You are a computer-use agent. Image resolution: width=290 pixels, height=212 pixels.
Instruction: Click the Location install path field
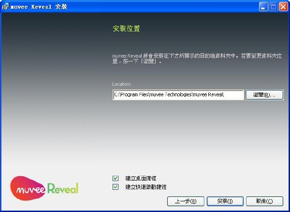click(178, 95)
